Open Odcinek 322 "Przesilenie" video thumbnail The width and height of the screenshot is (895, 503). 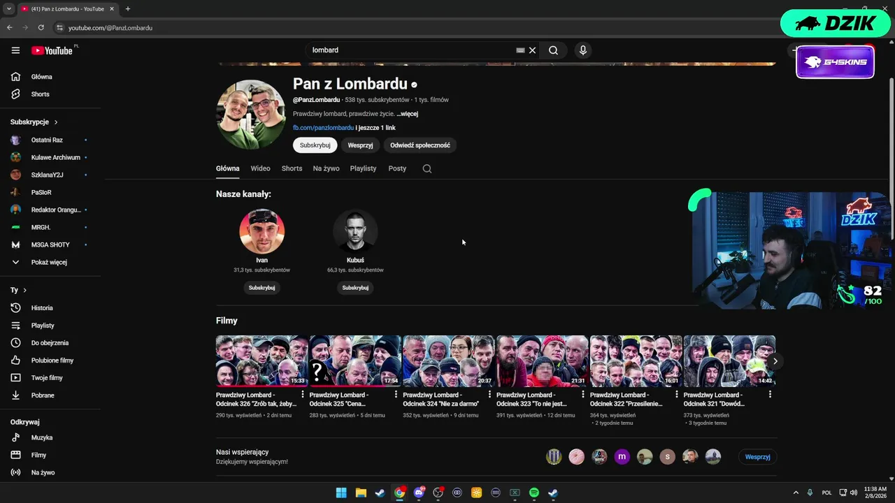tap(636, 361)
